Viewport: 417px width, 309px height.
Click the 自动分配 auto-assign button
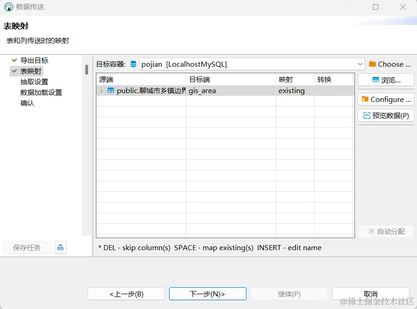point(386,231)
